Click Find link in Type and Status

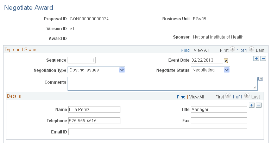click(185, 50)
